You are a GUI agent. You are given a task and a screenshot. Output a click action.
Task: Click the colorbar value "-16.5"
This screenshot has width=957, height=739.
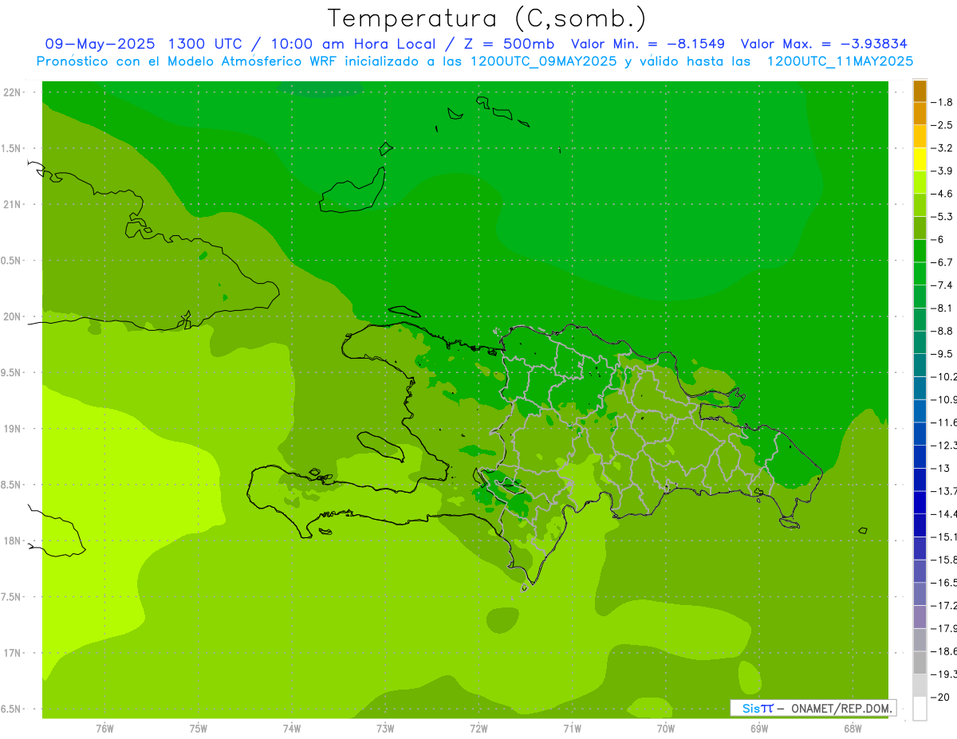[x=944, y=583]
